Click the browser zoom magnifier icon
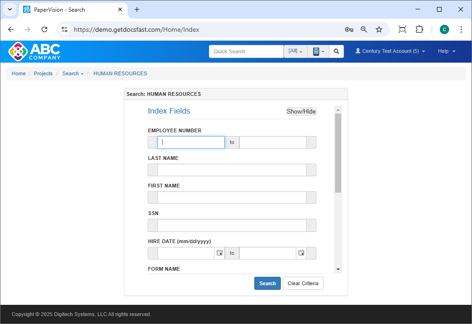 [364, 29]
